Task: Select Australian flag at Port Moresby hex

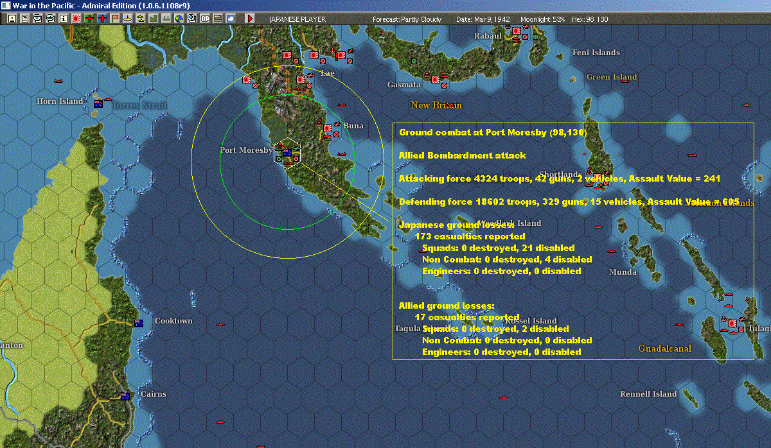Action: (287, 153)
